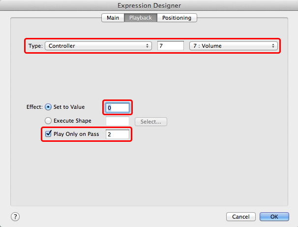The width and height of the screenshot is (298, 227).
Task: Click the arrows on the Volume popup
Action: click(273, 46)
